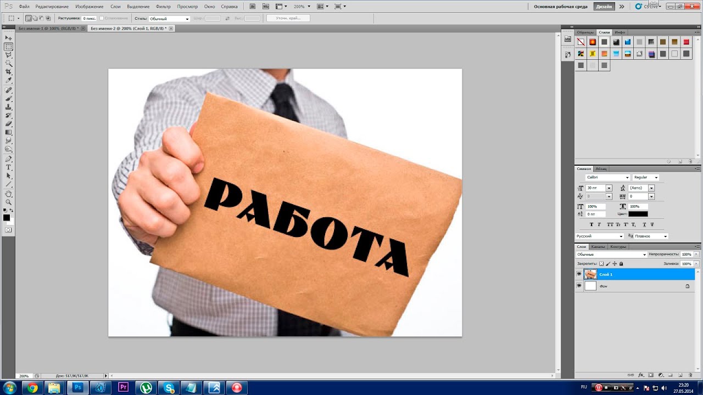
Task: Choose Add to selection mode
Action: [x=35, y=18]
